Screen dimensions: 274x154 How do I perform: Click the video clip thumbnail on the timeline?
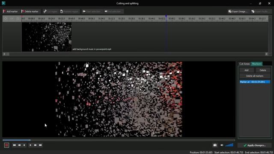[x=47, y=37]
